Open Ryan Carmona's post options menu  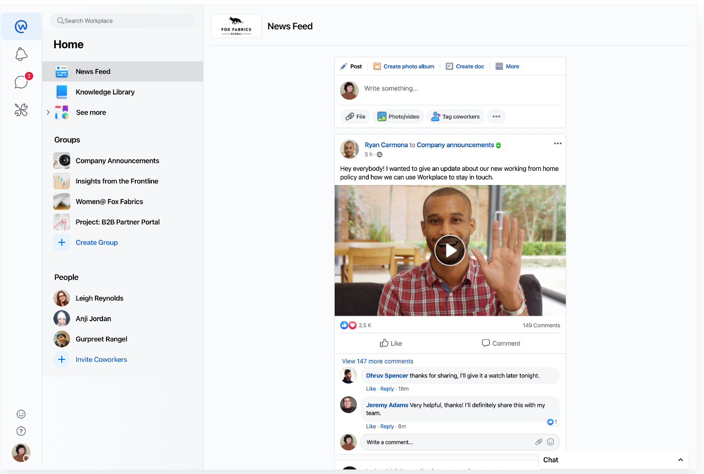click(558, 143)
